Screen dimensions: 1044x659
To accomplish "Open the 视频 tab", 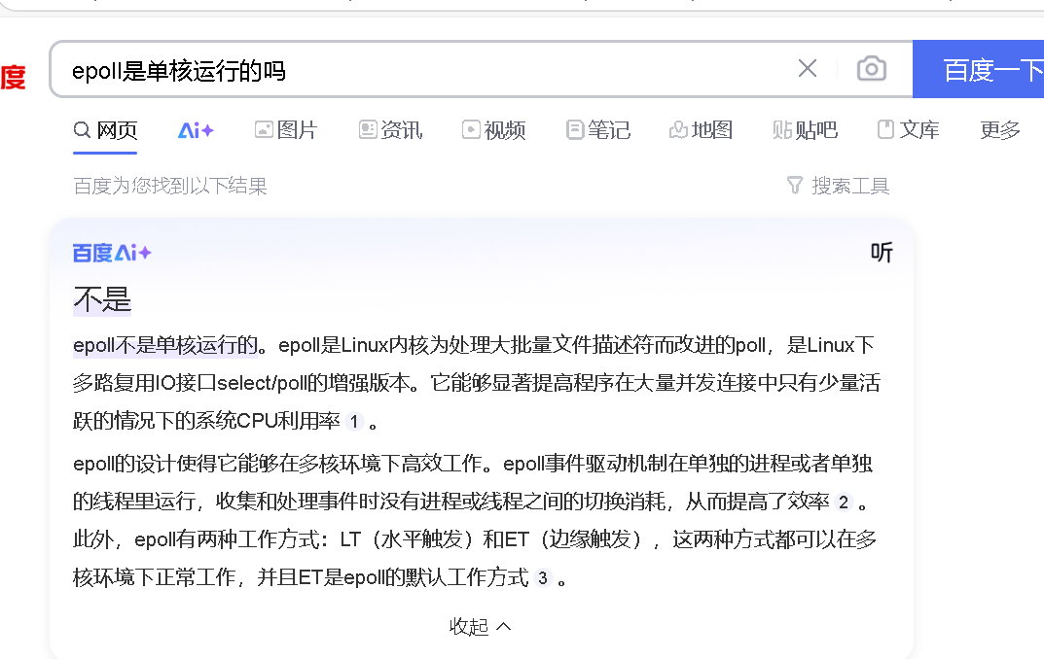I will click(x=494, y=129).
